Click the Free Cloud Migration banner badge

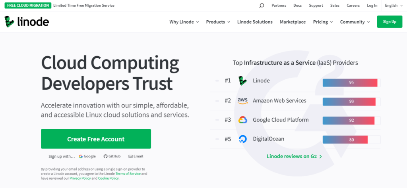pyautogui.click(x=28, y=6)
